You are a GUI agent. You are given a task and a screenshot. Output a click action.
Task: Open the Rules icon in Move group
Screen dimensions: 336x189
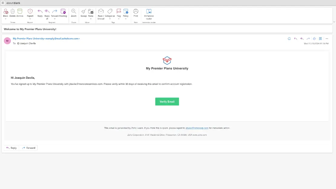(x=91, y=12)
